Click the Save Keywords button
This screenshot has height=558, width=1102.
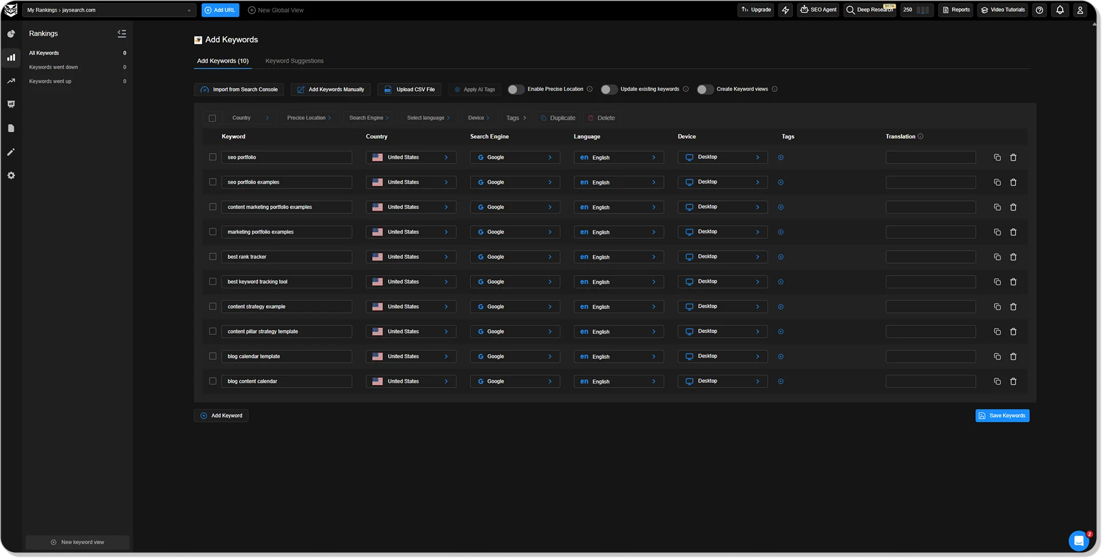1002,416
